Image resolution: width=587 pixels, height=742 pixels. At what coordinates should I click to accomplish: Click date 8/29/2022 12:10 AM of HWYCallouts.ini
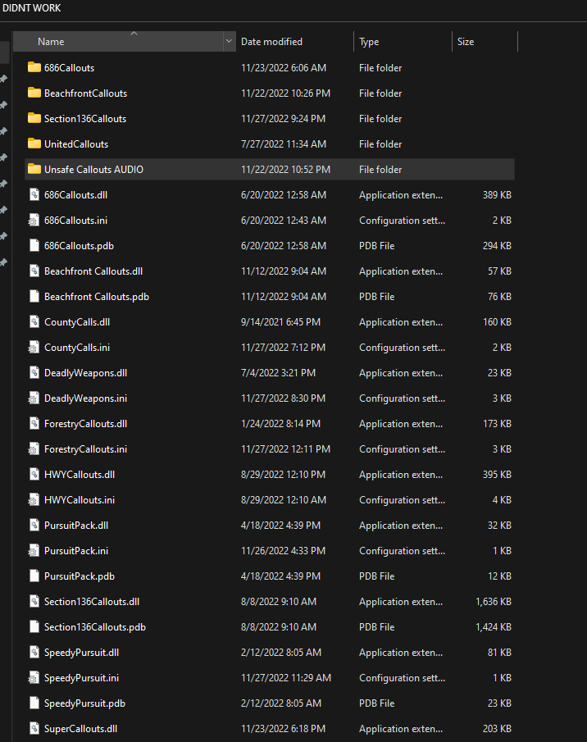pos(284,500)
